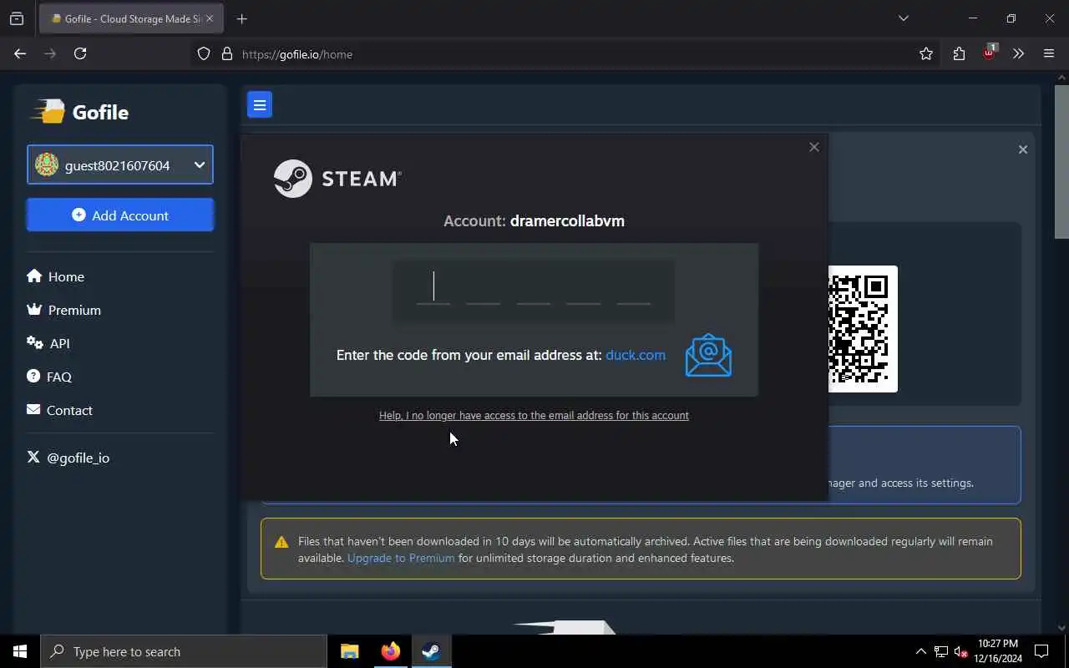The image size is (1069, 668).
Task: Go back in browser history
Action: 20,53
